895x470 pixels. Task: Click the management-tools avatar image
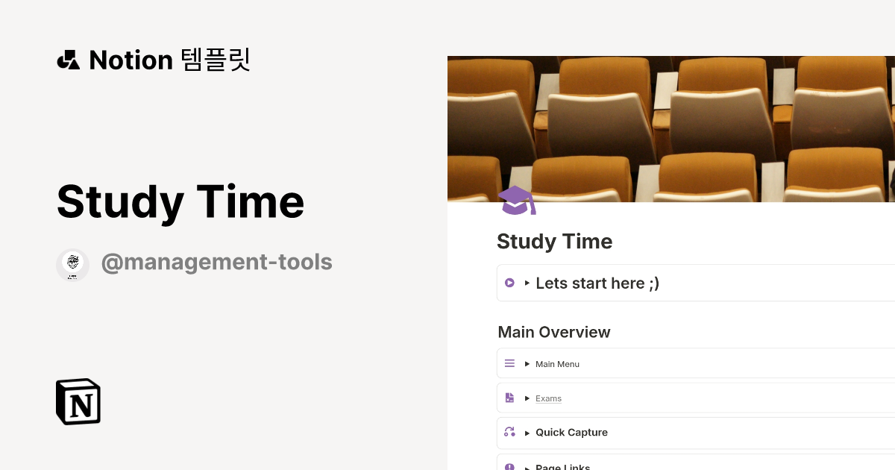[x=73, y=265]
